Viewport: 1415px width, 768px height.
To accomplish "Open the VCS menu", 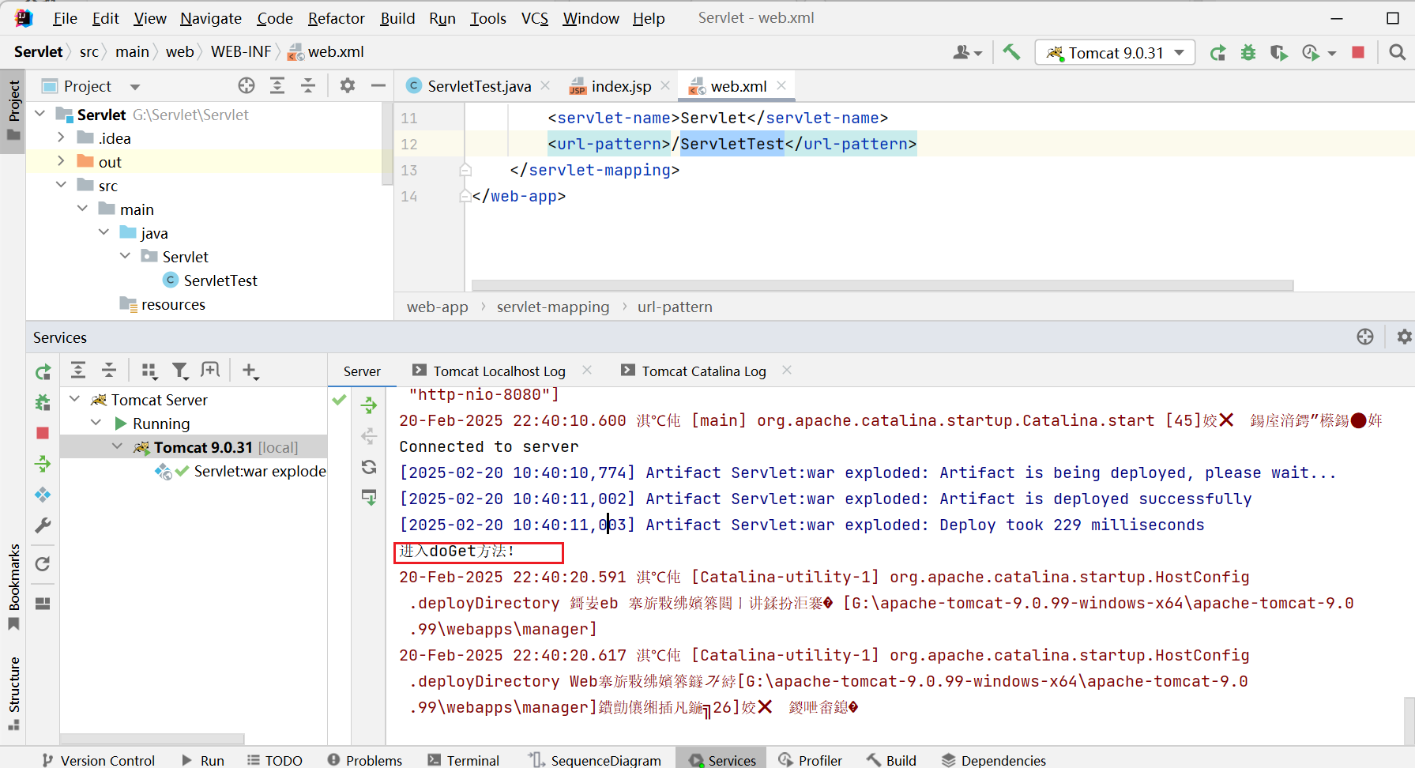I will (535, 18).
